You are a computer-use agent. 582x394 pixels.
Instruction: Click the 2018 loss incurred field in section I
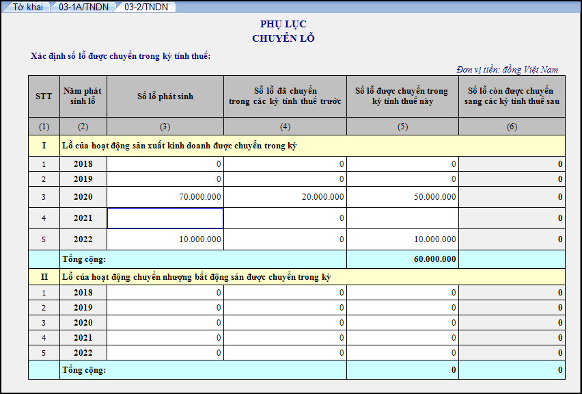[x=165, y=164]
